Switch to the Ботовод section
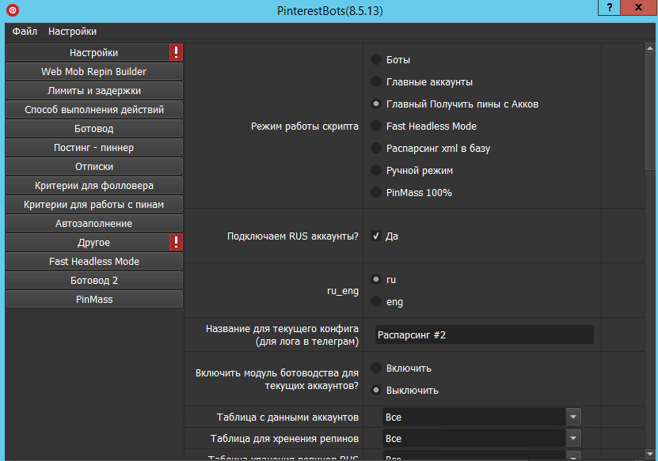Viewport: 658px width, 461px height. [x=94, y=129]
